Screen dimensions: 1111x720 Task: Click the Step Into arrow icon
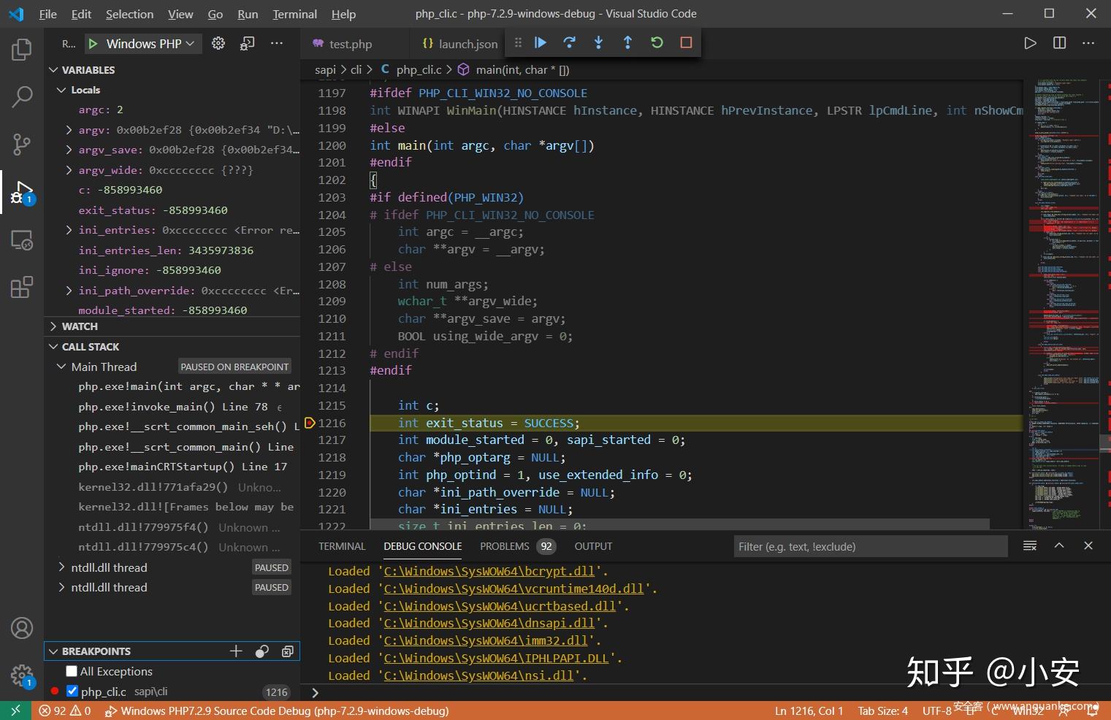coord(598,43)
